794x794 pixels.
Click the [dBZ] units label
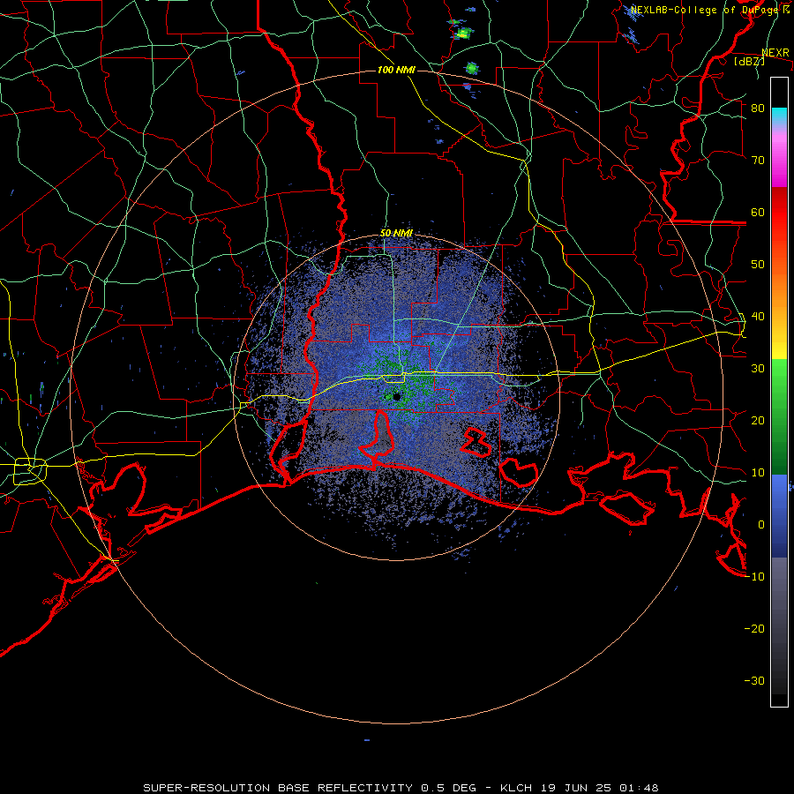click(749, 62)
